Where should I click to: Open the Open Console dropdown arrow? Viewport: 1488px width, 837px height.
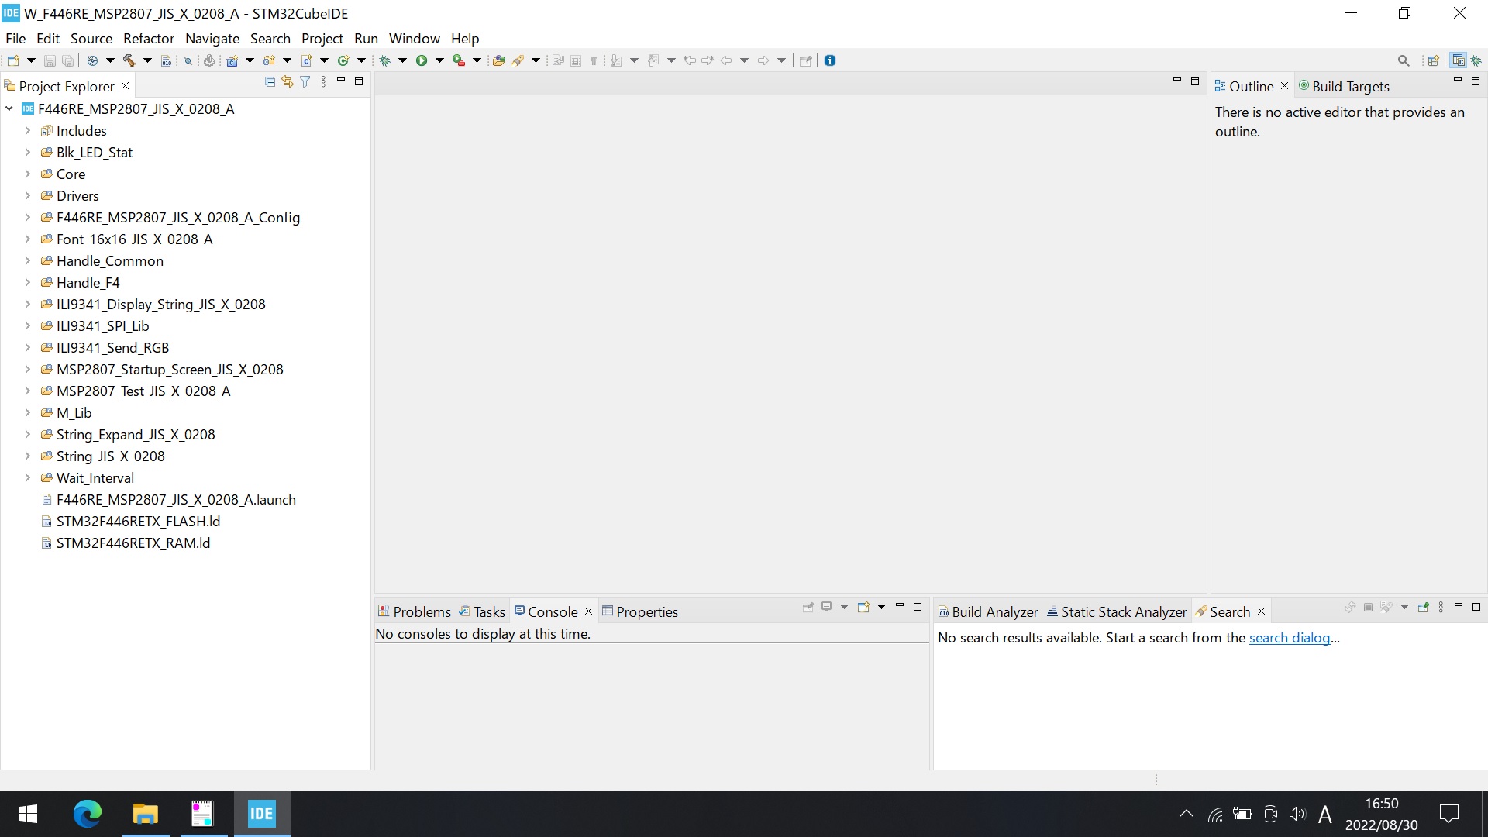point(881,608)
